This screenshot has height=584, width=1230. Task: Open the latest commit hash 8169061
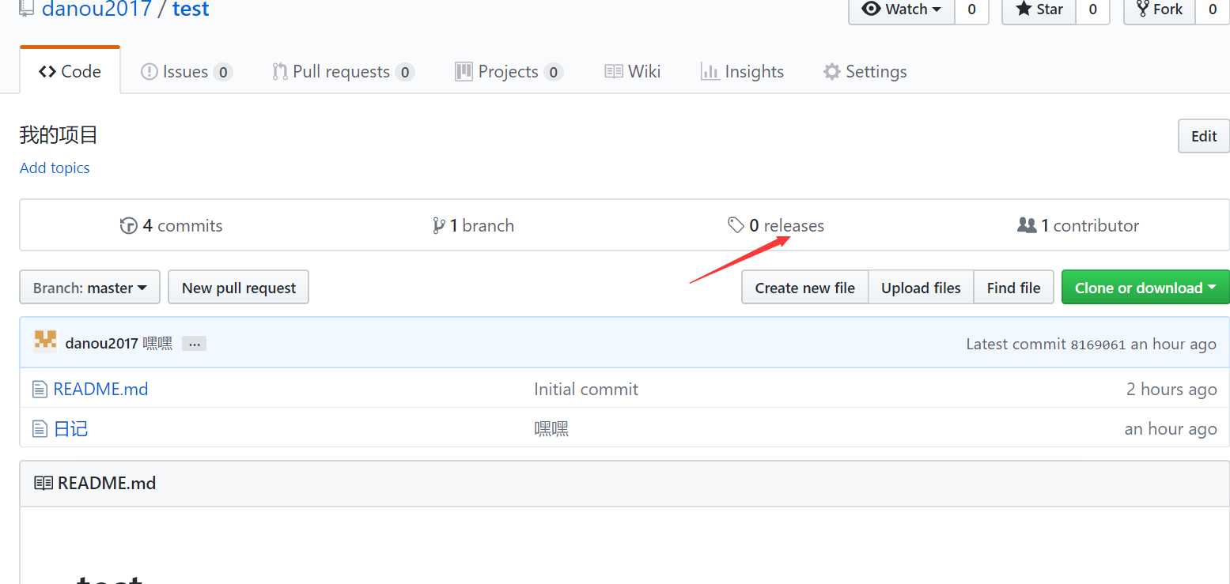coord(1098,345)
